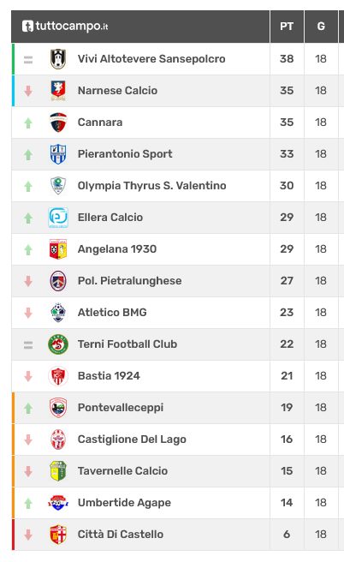Sort by the G column header
Viewport: 344px width, 562px height.
(x=321, y=27)
